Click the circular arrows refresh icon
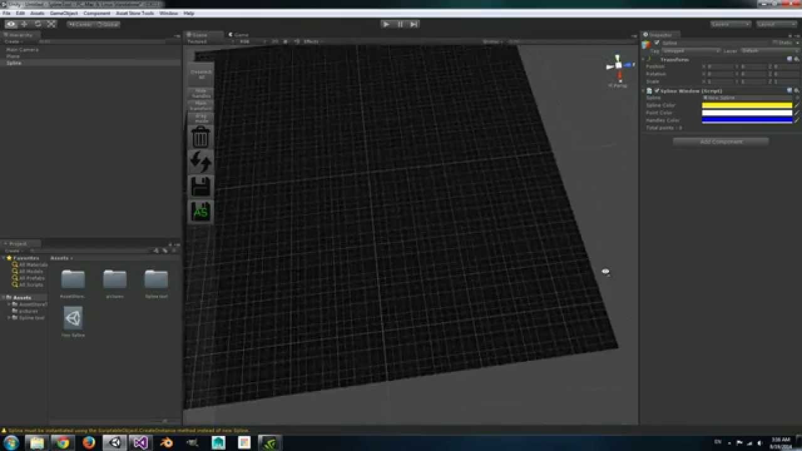Viewport: 802px width, 451px height. [200, 162]
